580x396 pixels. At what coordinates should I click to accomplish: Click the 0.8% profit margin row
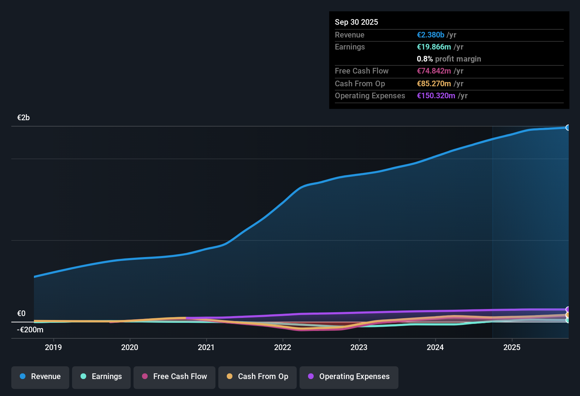point(449,59)
